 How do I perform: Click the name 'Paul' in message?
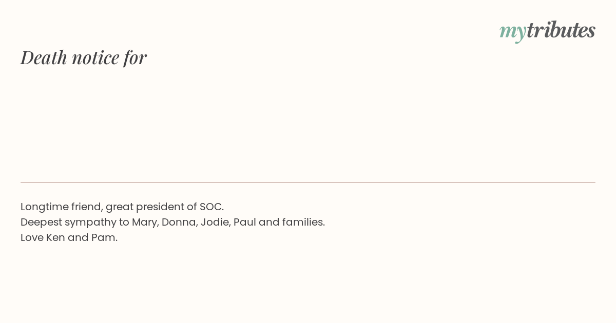pyautogui.click(x=244, y=223)
